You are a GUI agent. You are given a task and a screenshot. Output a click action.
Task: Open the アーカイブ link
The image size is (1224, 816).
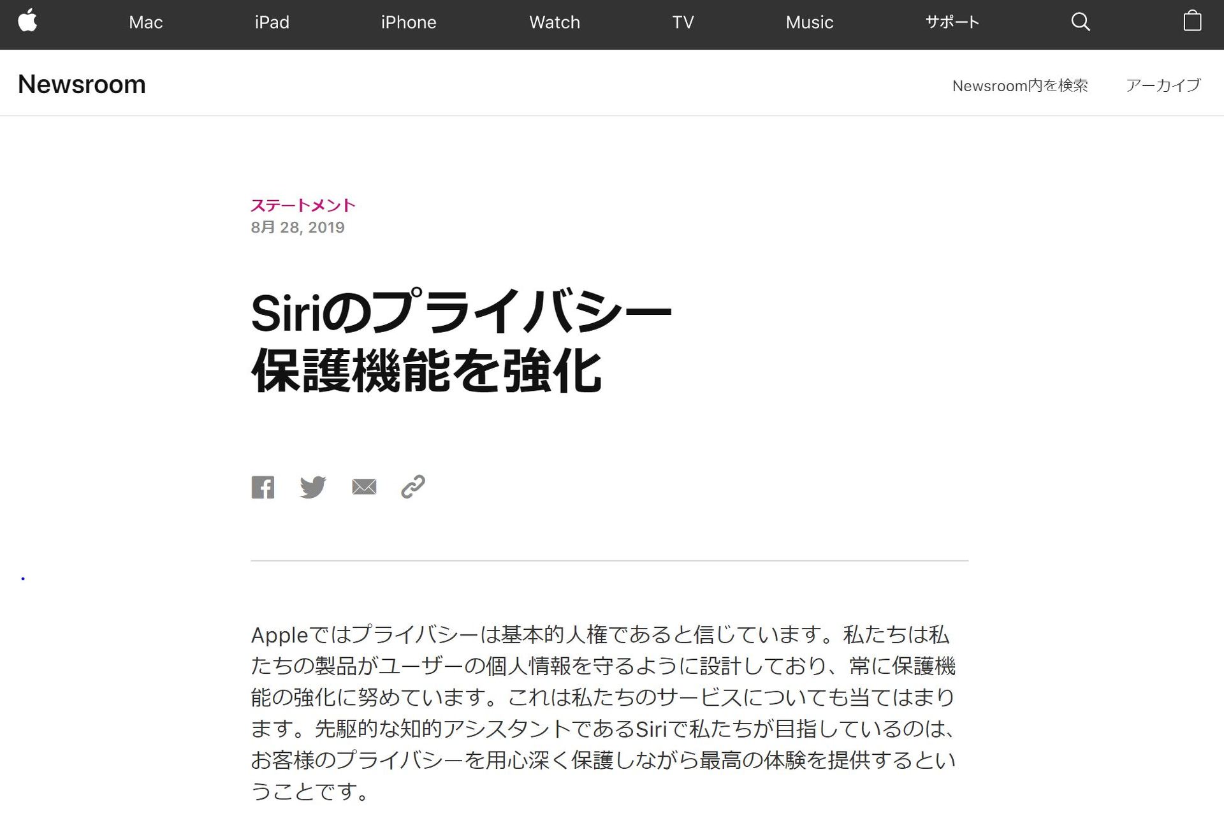(x=1163, y=84)
